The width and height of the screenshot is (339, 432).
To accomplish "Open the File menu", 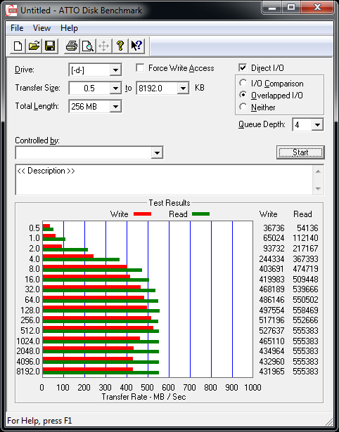I will [17, 28].
